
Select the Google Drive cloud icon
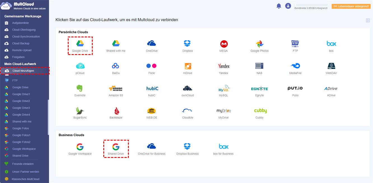(x=80, y=44)
